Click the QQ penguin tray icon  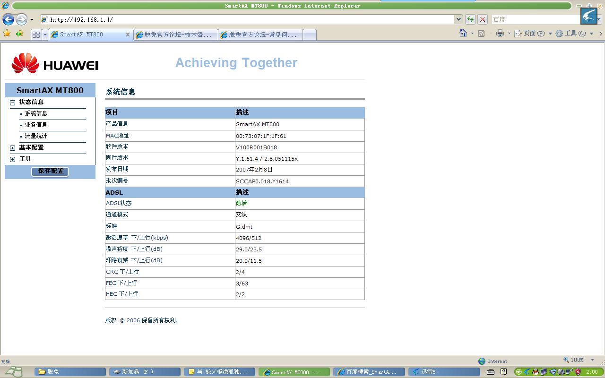click(x=535, y=372)
